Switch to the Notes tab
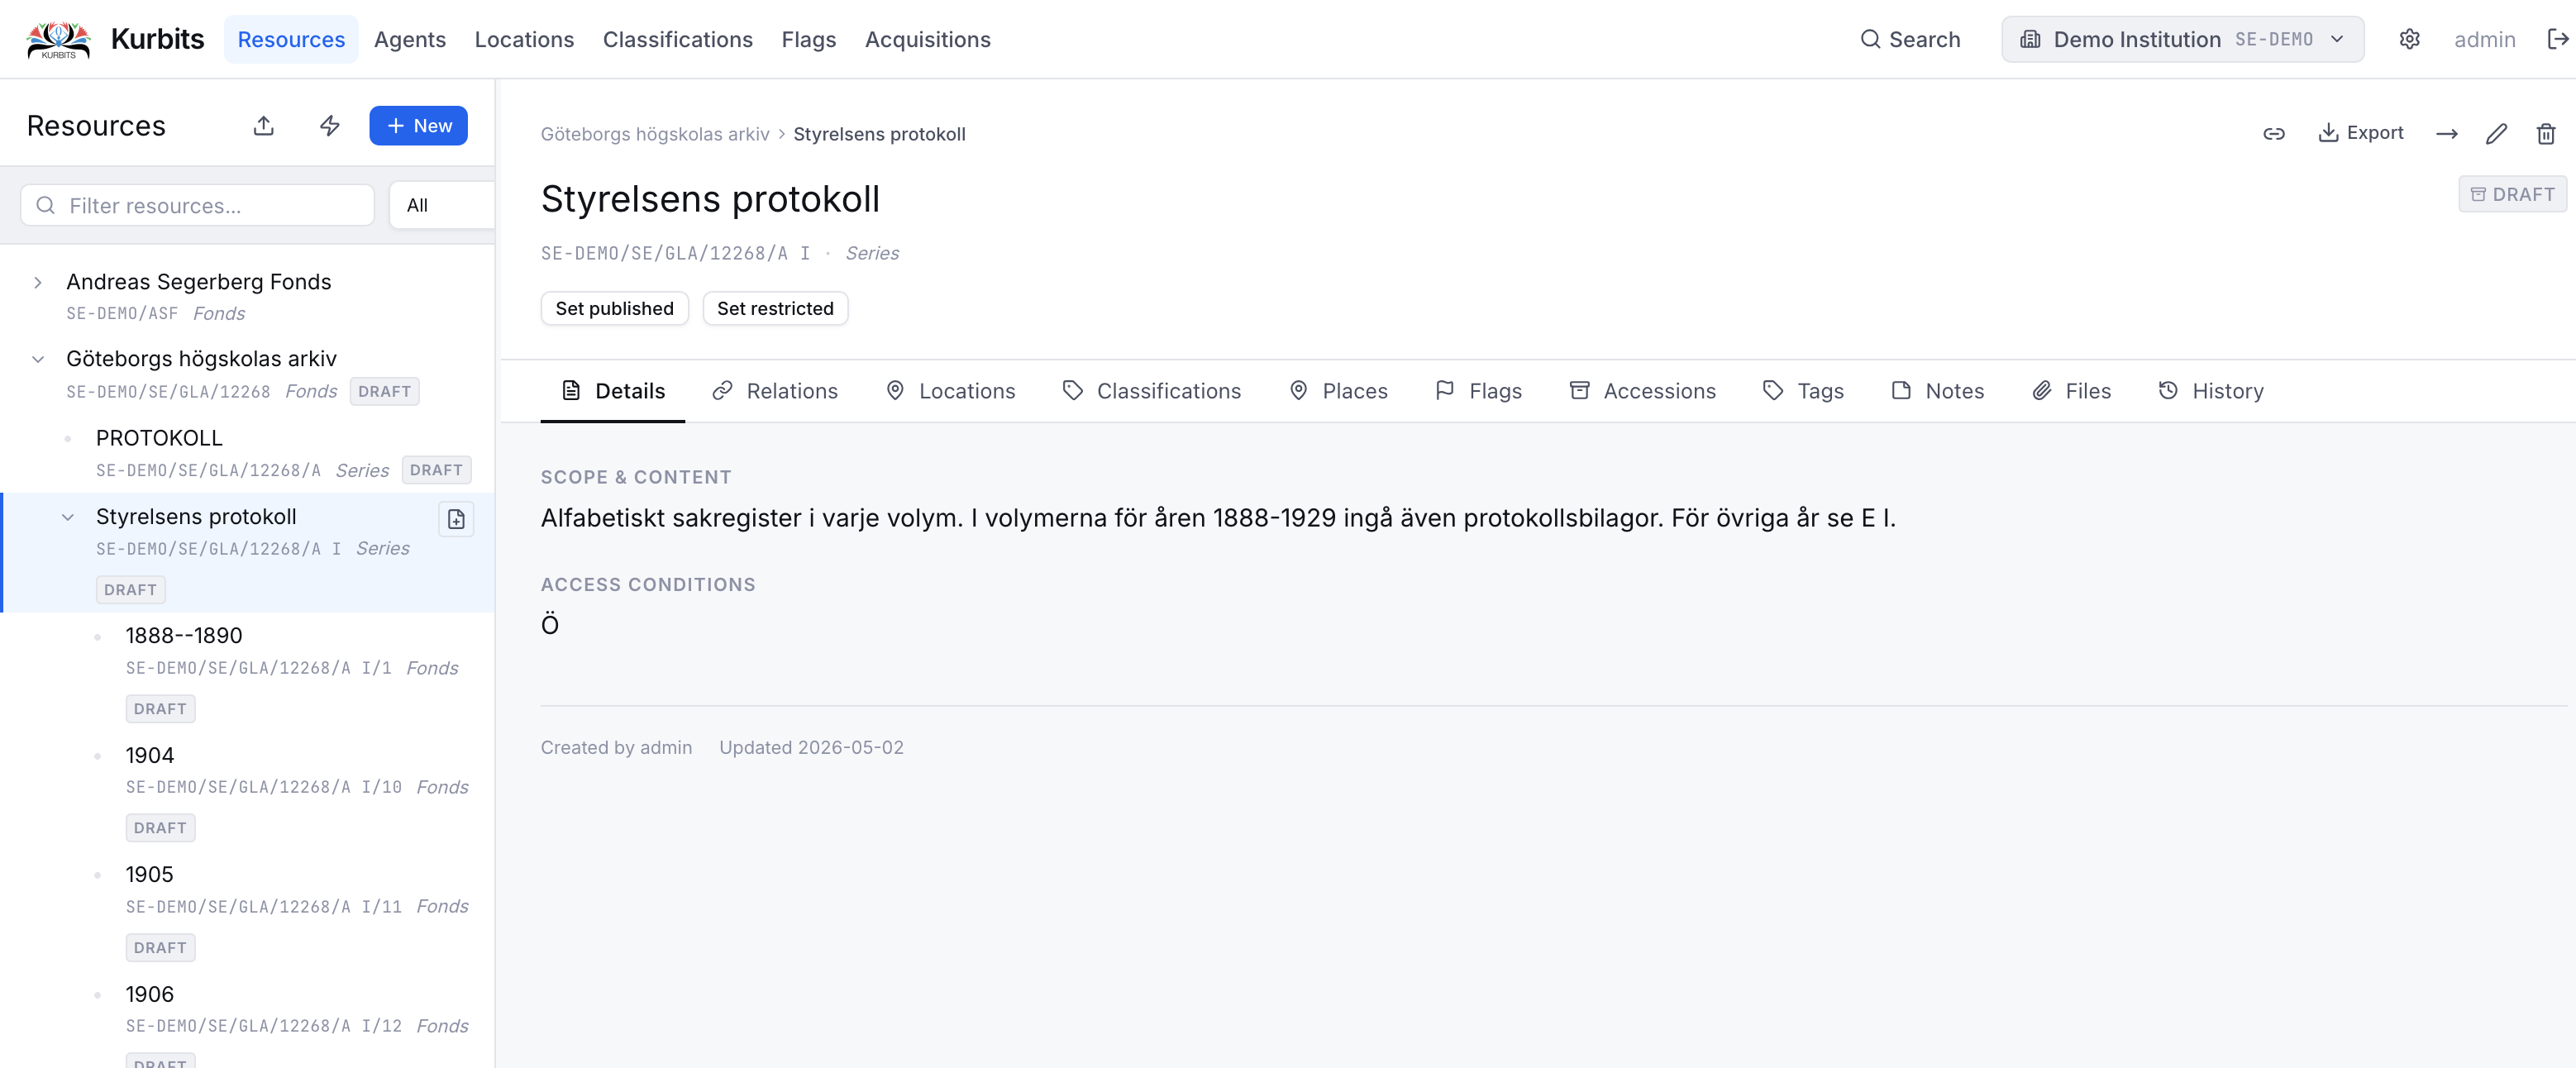 pyautogui.click(x=1937, y=391)
